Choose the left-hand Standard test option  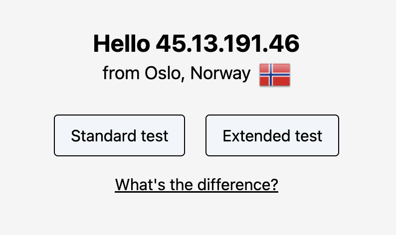(x=119, y=135)
